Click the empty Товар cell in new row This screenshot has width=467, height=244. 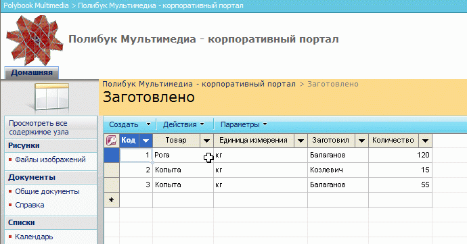pos(183,199)
